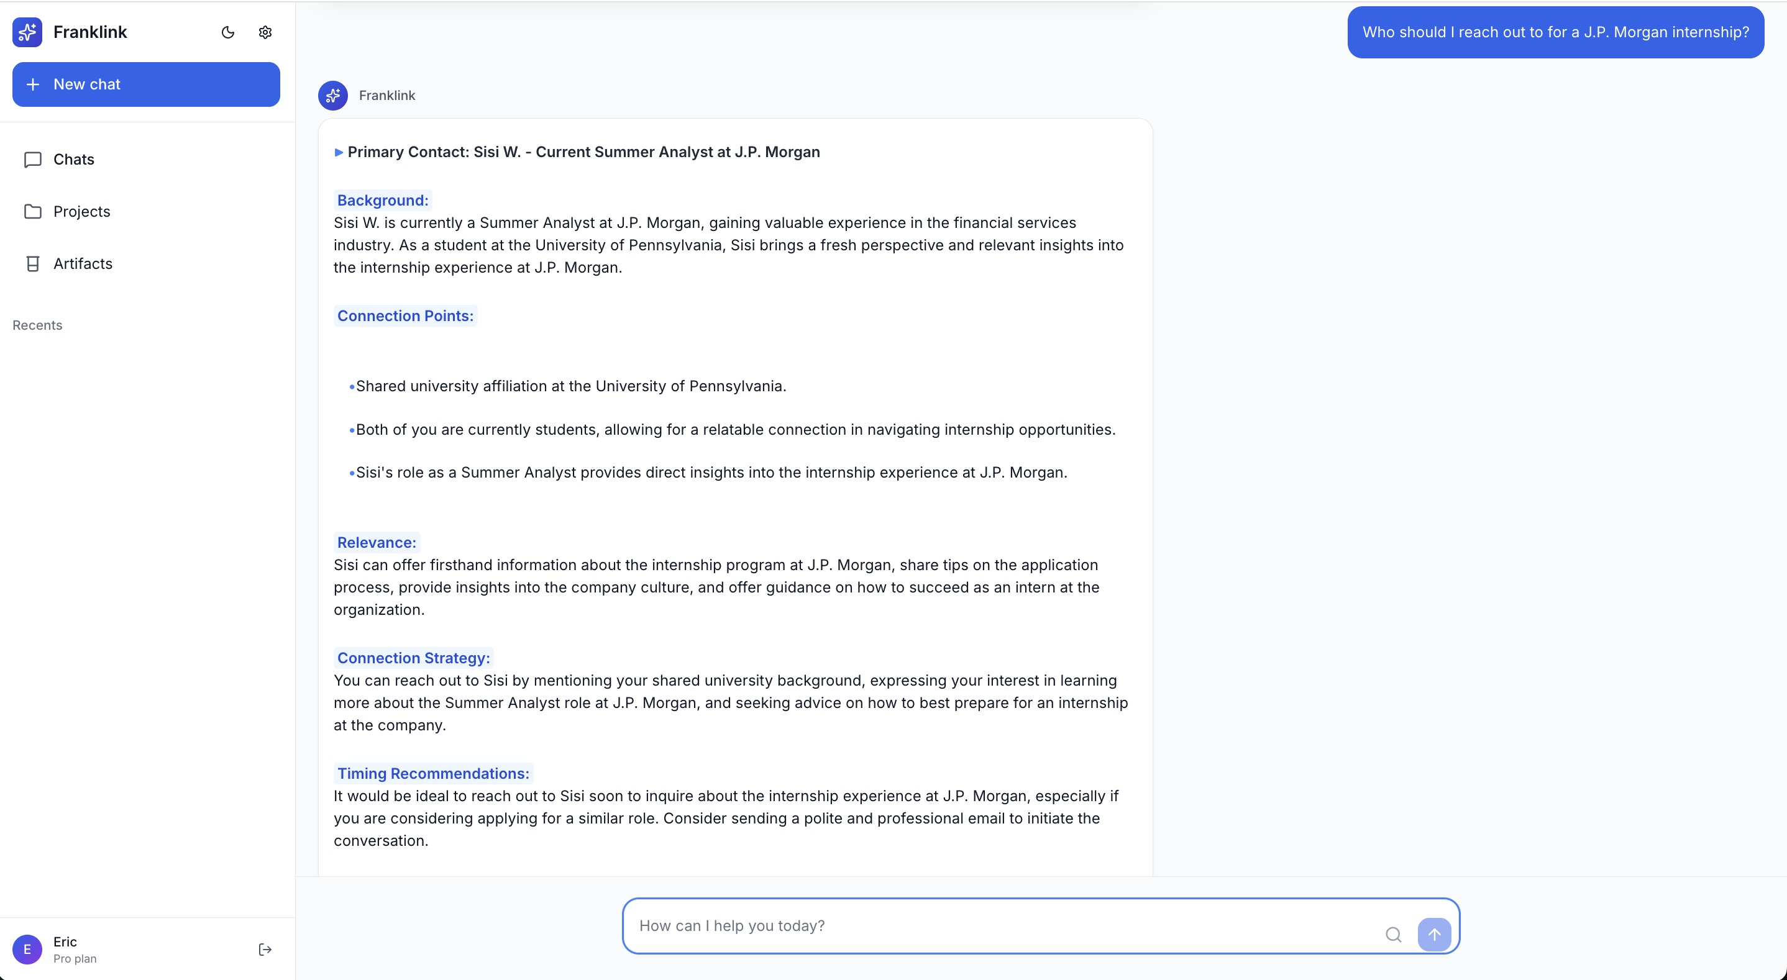
Task: Click the Primary Contact: Sisi W. heading
Action: point(583,153)
